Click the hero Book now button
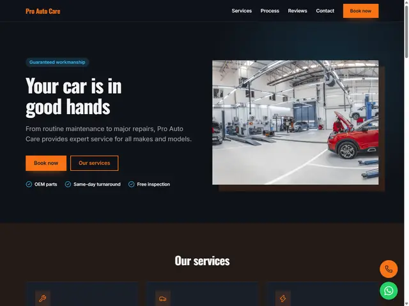This screenshot has height=306, width=409. (46, 163)
